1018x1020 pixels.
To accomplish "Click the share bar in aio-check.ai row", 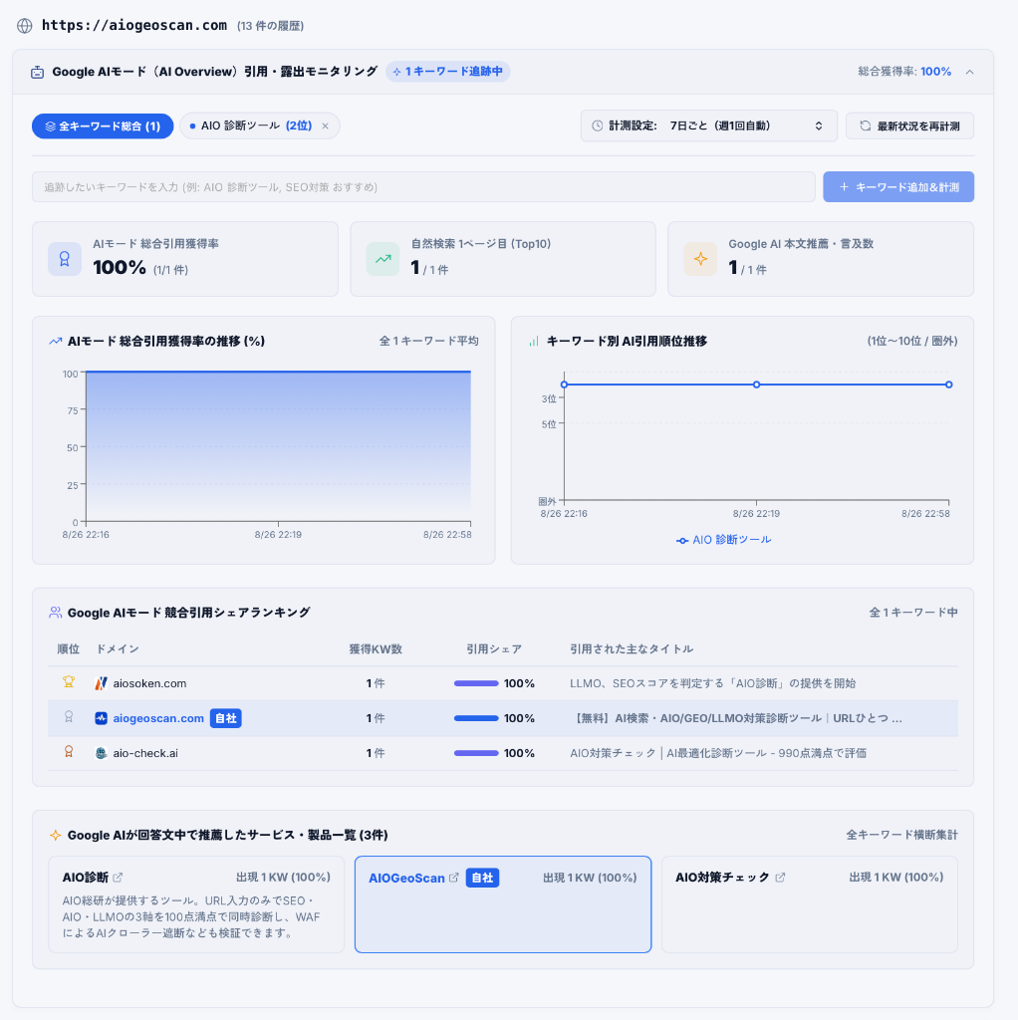I will (476, 753).
